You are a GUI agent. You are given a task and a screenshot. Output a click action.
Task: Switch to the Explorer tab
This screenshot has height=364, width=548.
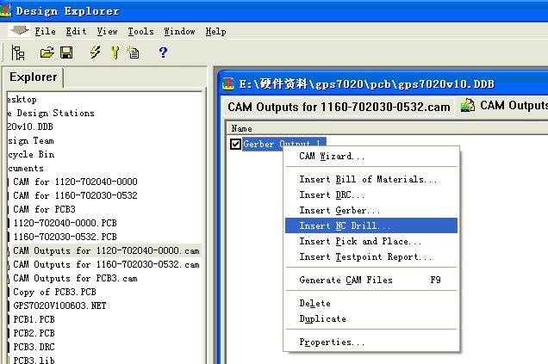point(34,77)
